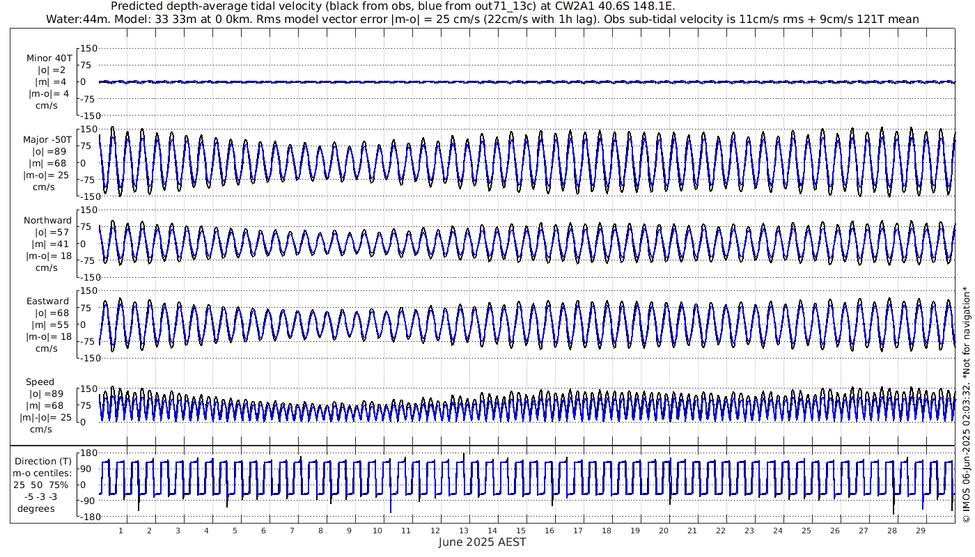Click the '180' tick label on the Direction axis
Image resolution: width=975 pixels, height=557 pixels.
coord(89,453)
